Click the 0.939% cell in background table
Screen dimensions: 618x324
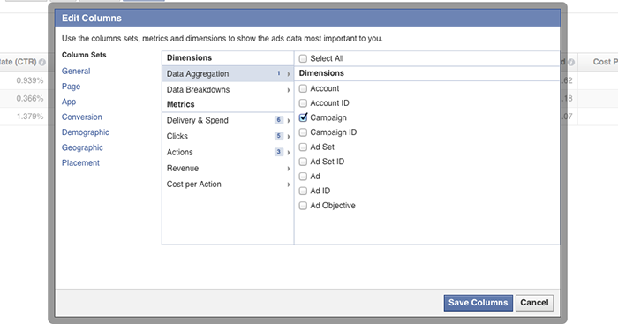tap(30, 81)
